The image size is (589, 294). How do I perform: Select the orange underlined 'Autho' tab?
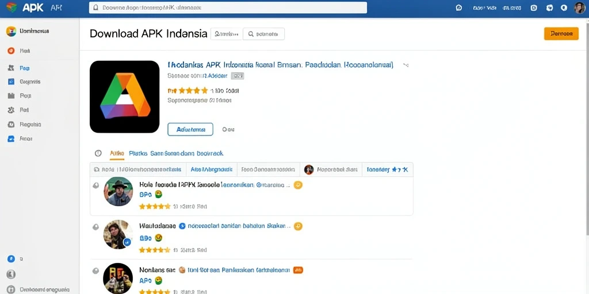[117, 153]
